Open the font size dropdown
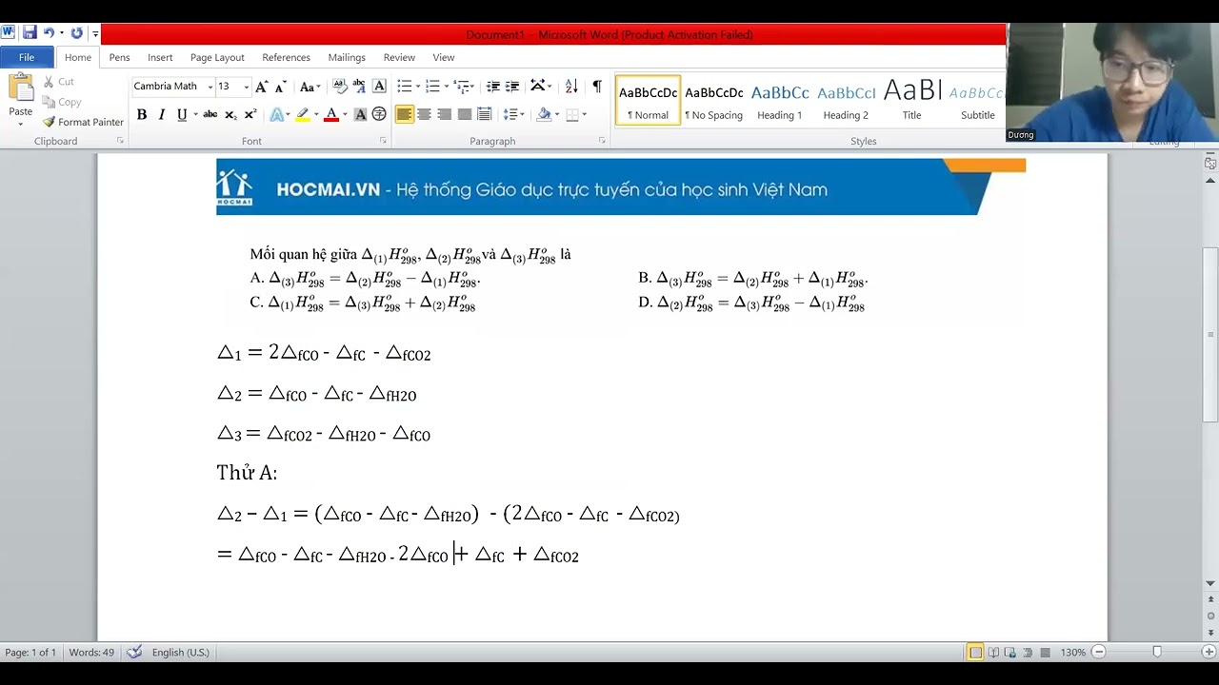 (246, 87)
